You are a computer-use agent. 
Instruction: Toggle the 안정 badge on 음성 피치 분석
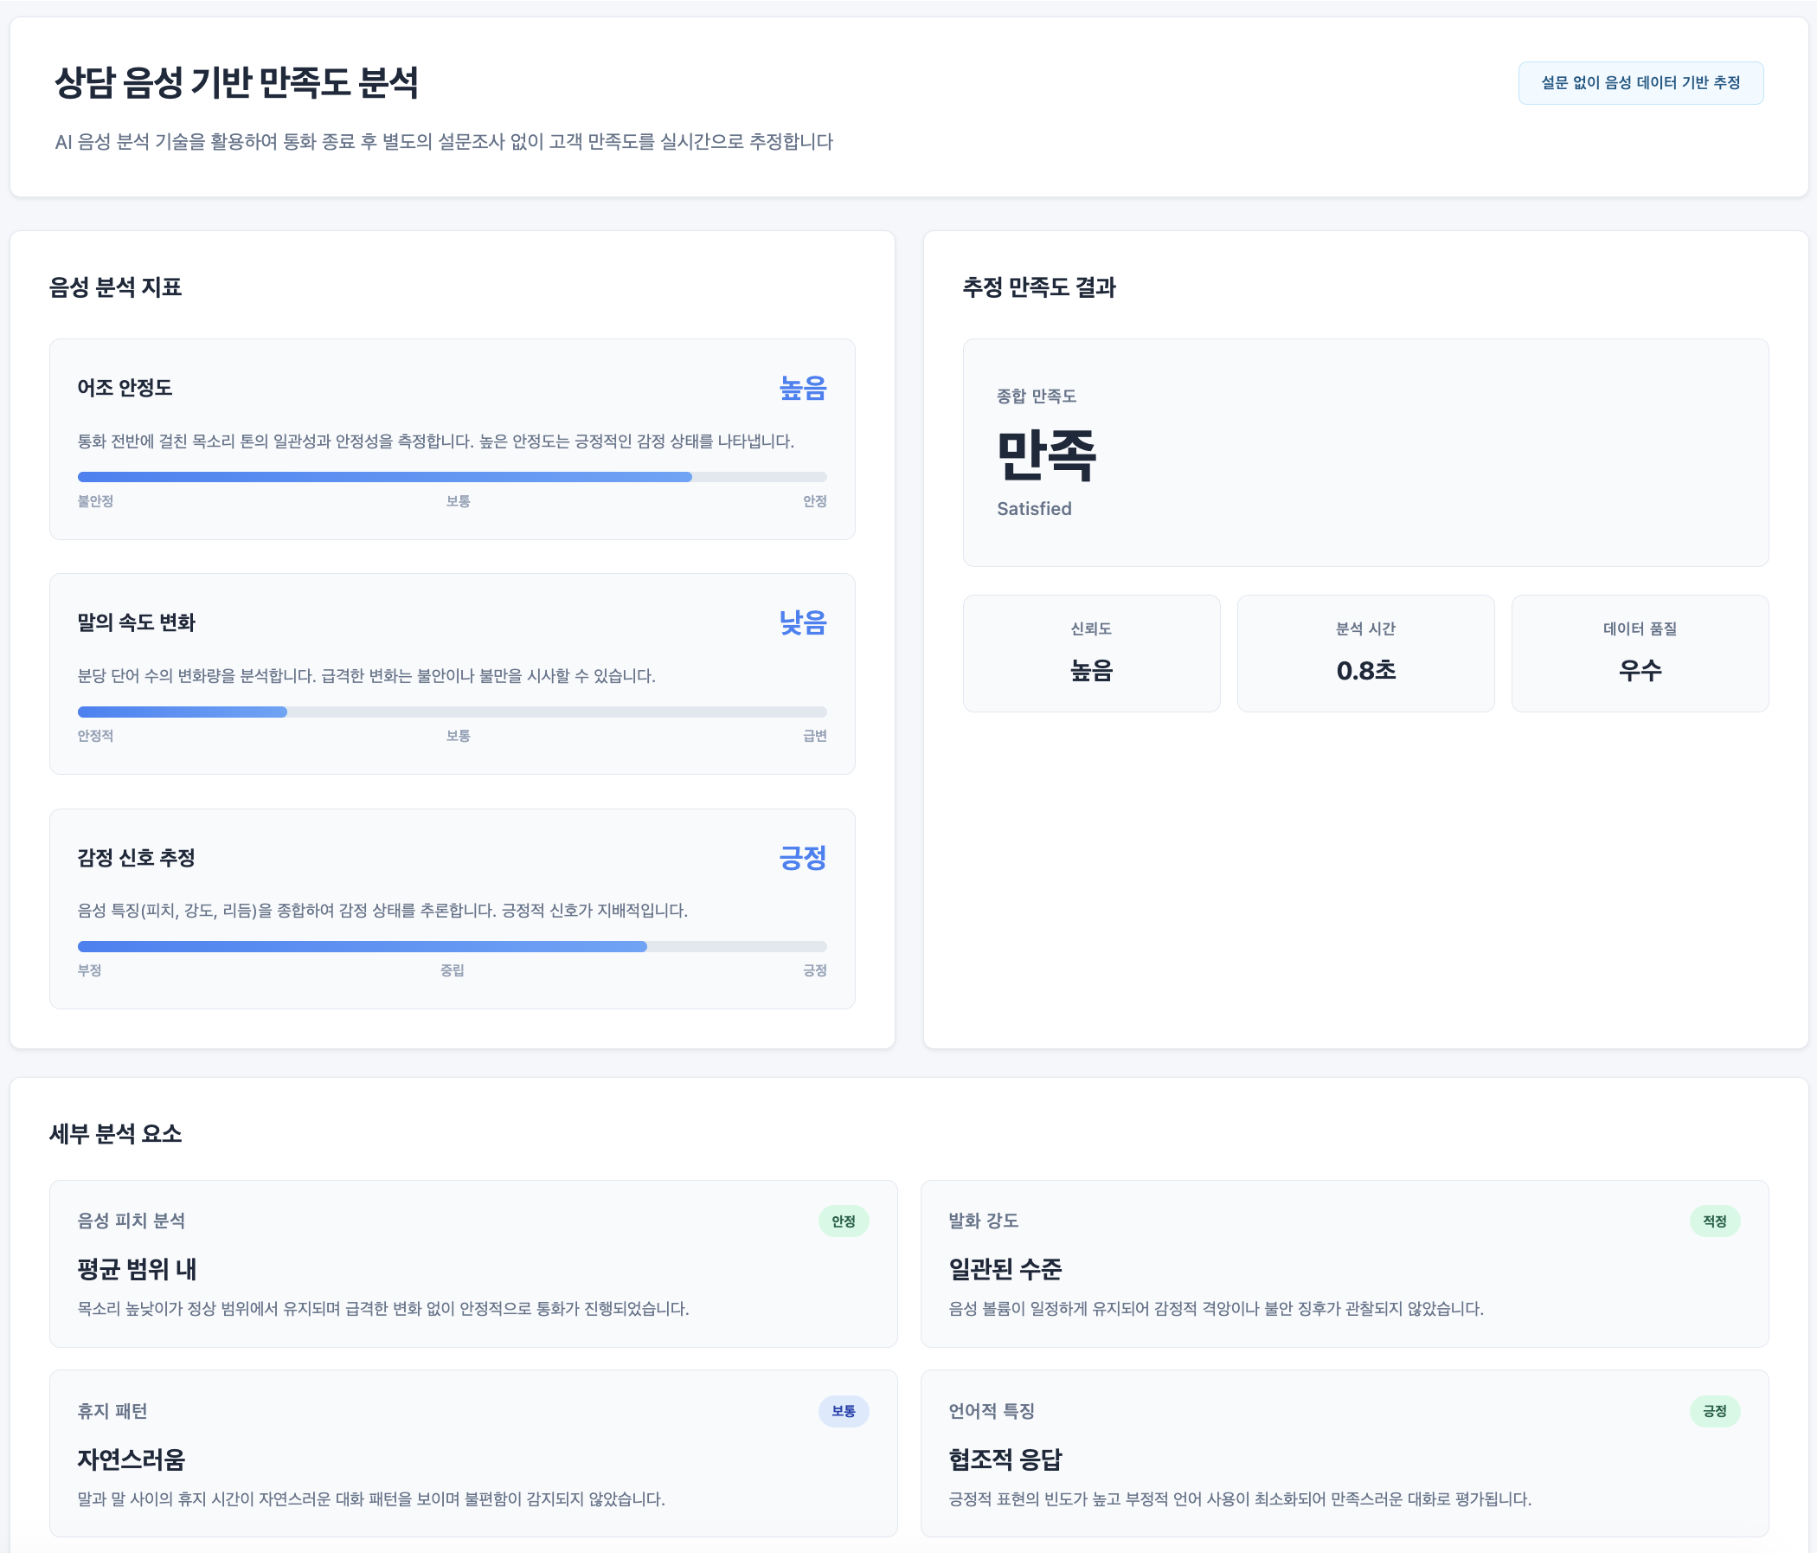point(844,1221)
